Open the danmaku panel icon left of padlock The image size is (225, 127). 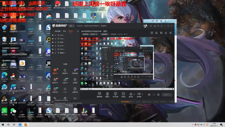[x=152, y=33]
